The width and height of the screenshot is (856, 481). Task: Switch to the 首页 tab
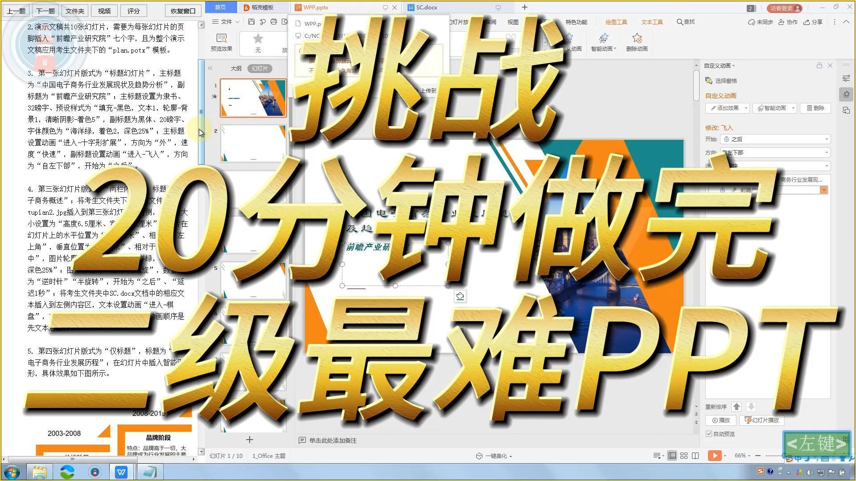pyautogui.click(x=220, y=7)
